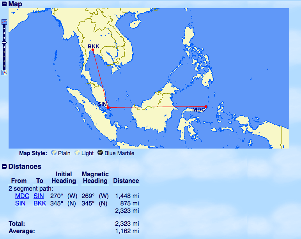This screenshot has width=301, height=239.
Task: Click the 'Map Style:' label
Action: pyautogui.click(x=33, y=153)
